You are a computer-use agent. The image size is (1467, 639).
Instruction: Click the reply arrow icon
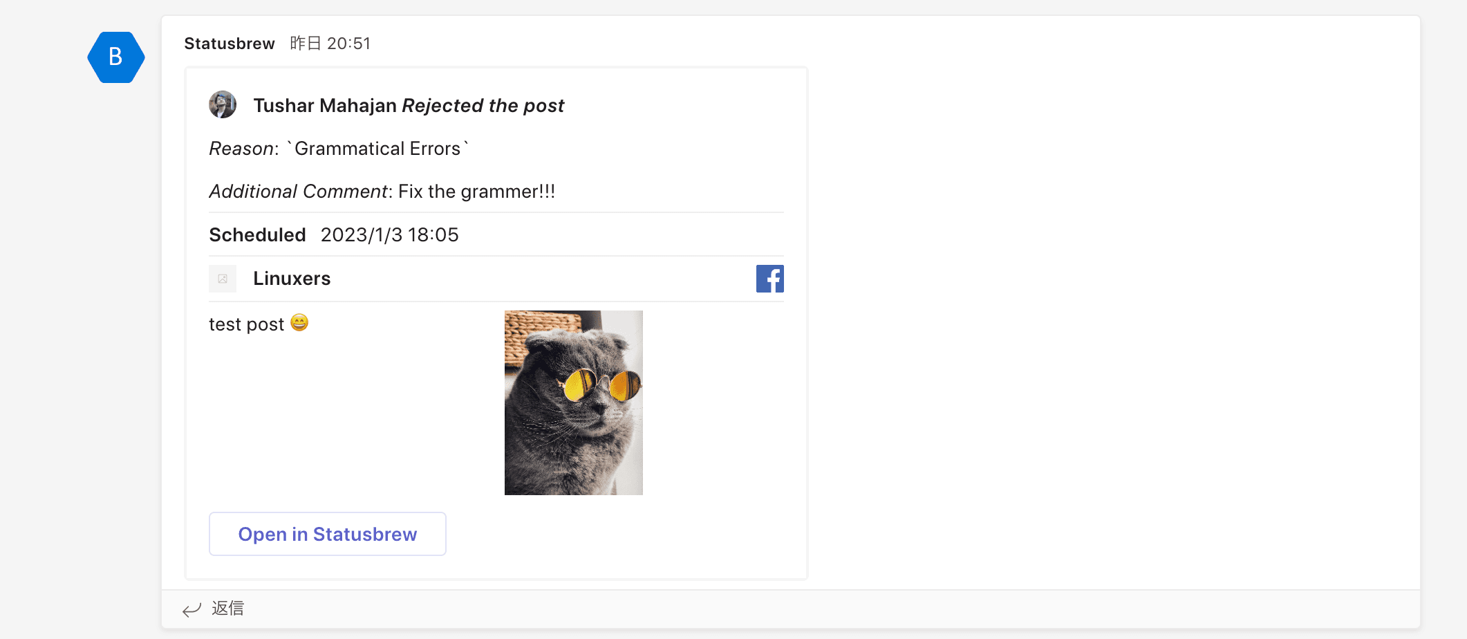click(191, 609)
